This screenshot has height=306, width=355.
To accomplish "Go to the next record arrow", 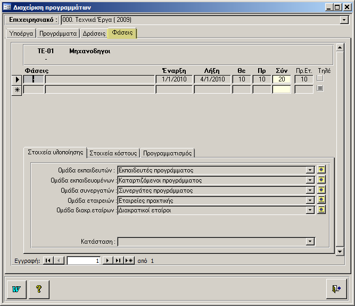I will 107,261.
